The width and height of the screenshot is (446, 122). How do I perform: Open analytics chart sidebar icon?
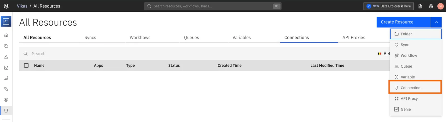(6, 68)
